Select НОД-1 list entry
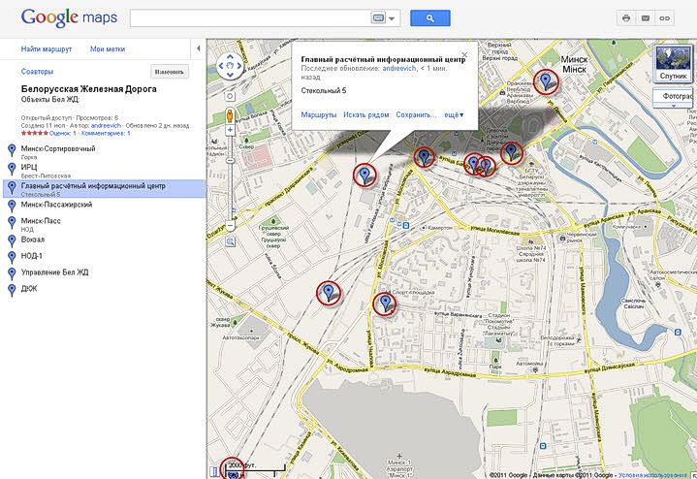The height and width of the screenshot is (479, 697). [x=32, y=256]
